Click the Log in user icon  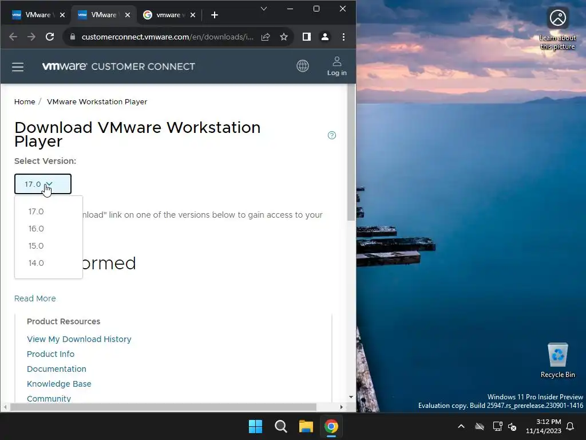pyautogui.click(x=336, y=66)
